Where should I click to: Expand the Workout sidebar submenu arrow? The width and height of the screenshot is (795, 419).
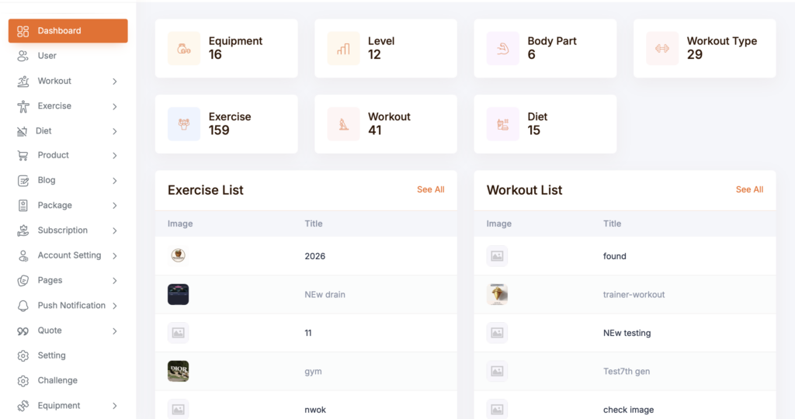pyautogui.click(x=115, y=81)
